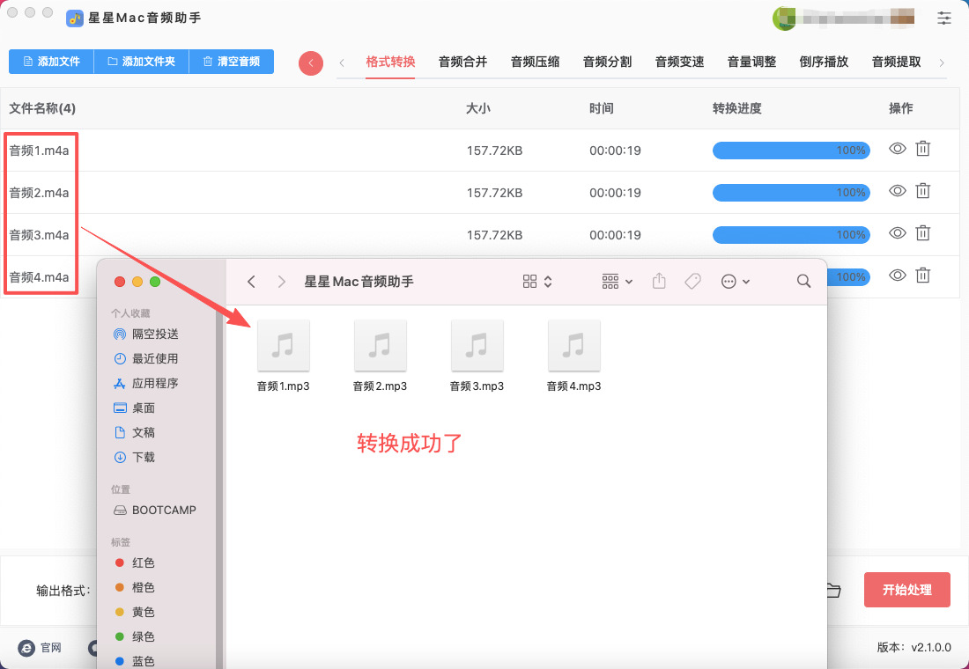Open Finder group-by dropdown
The height and width of the screenshot is (669, 969).
(617, 282)
